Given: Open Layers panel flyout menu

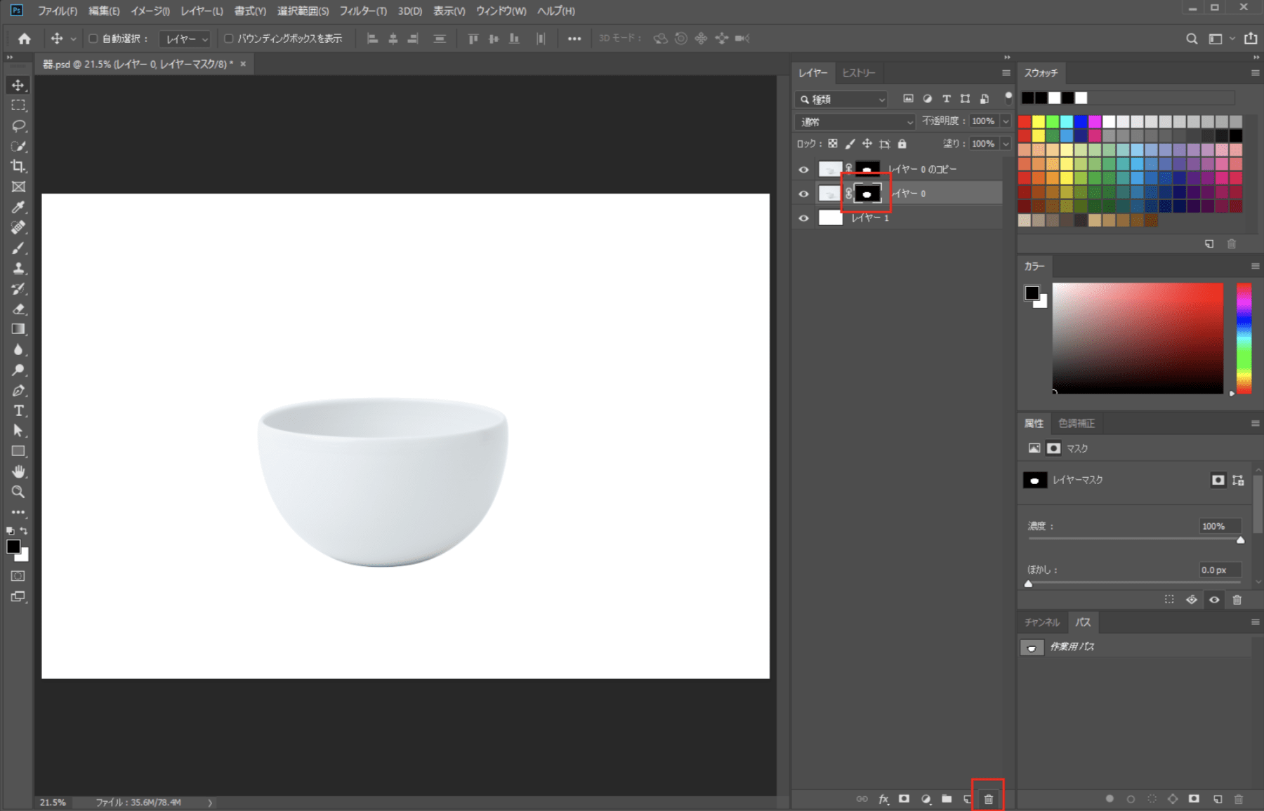Looking at the screenshot, I should point(1006,73).
